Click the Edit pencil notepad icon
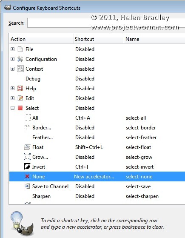 [x=20, y=98]
